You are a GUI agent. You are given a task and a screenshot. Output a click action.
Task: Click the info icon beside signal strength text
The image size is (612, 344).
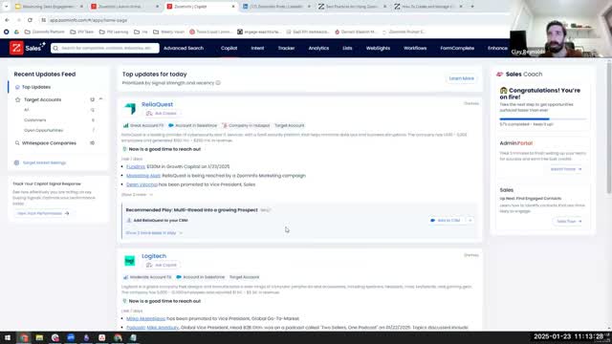[x=218, y=83]
